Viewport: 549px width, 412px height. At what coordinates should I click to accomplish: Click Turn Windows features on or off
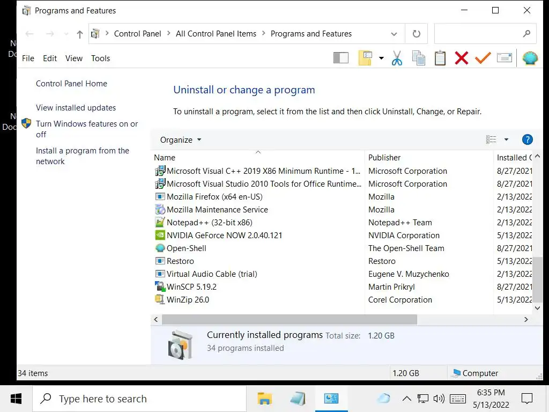pos(87,129)
